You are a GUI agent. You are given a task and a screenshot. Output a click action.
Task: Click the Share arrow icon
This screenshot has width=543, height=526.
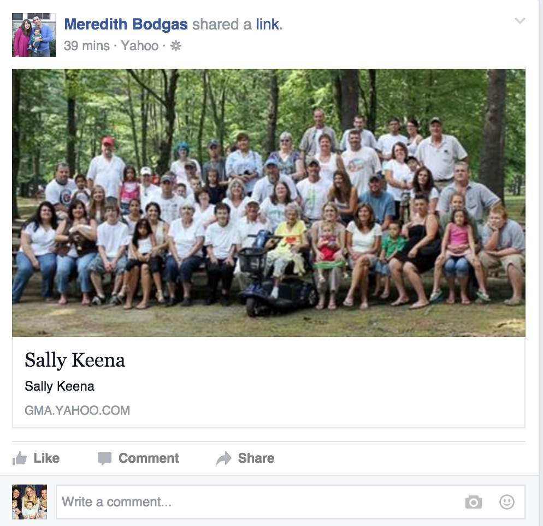224,458
